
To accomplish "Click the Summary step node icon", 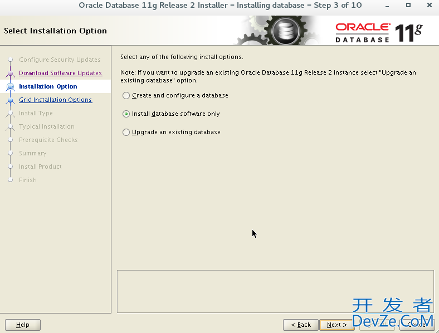I will (x=11, y=153).
